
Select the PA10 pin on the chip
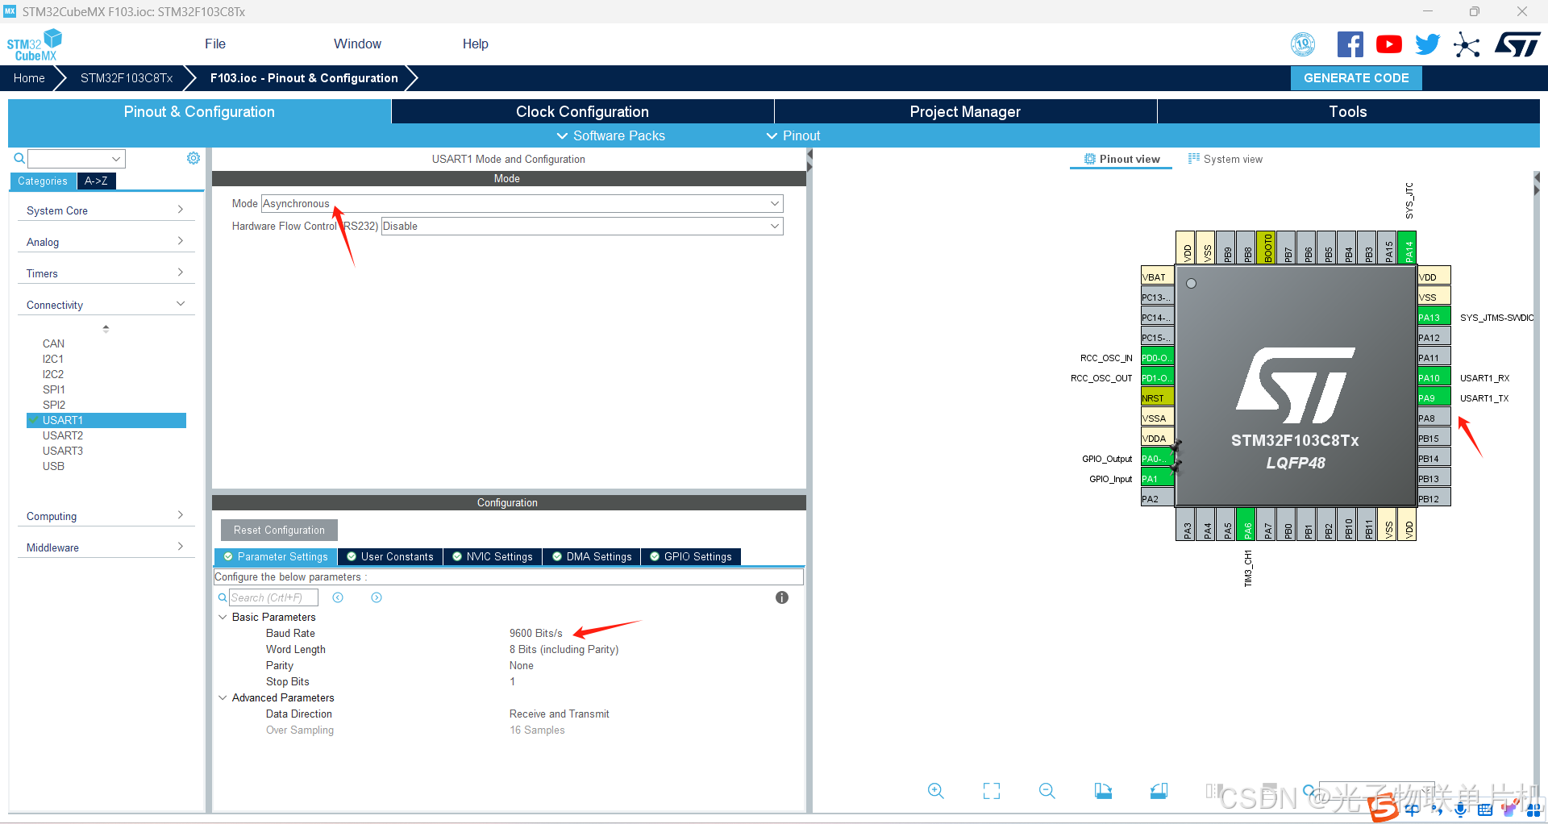(x=1434, y=377)
